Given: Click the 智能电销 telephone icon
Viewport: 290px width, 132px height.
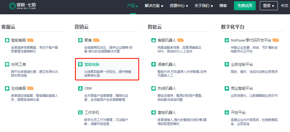Looking at the screenshot, I should (80, 64).
